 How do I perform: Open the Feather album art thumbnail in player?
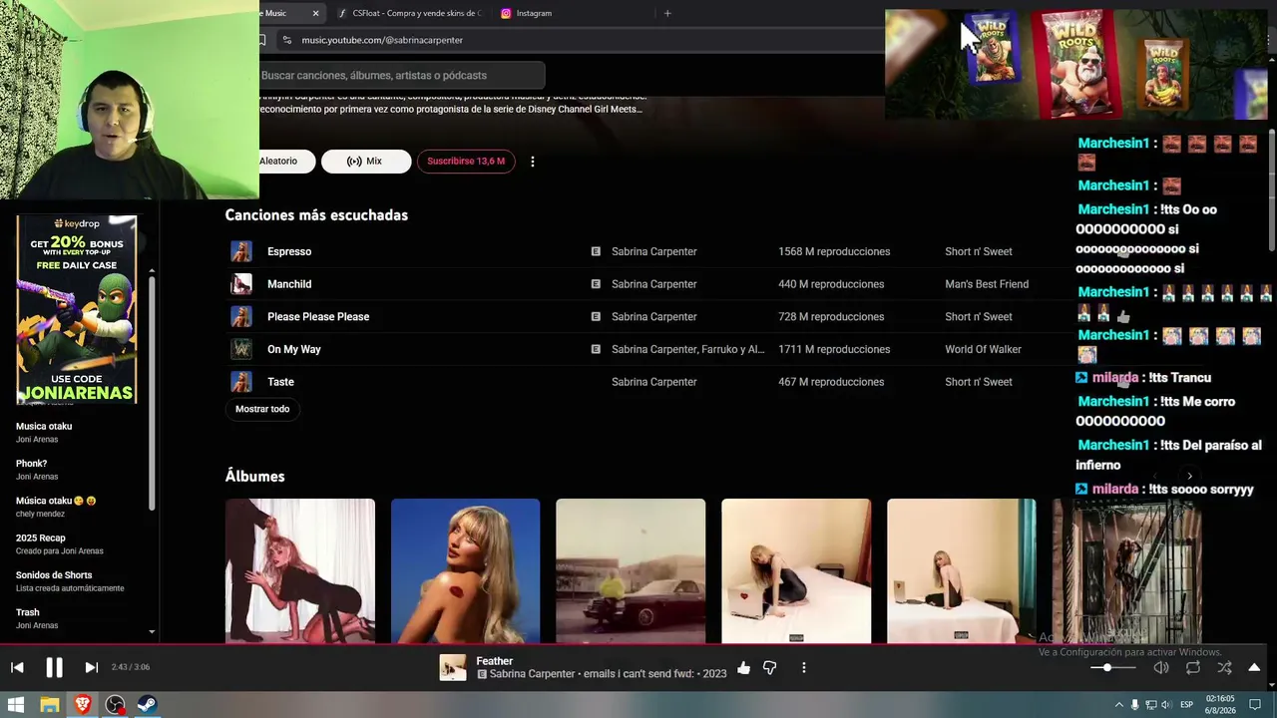click(453, 667)
